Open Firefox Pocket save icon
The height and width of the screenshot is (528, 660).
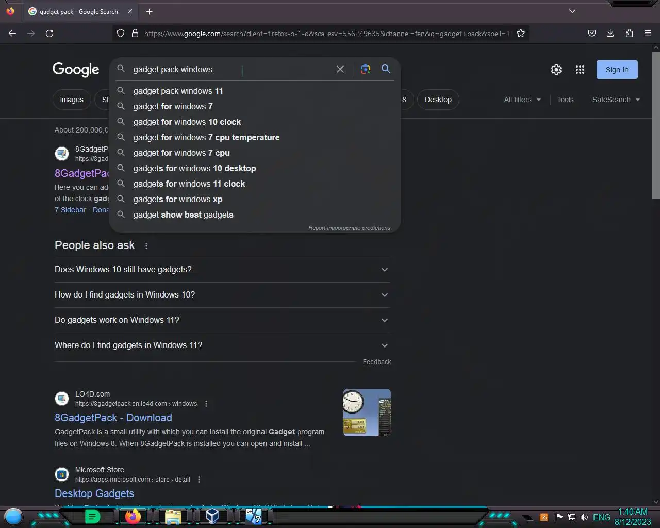592,33
